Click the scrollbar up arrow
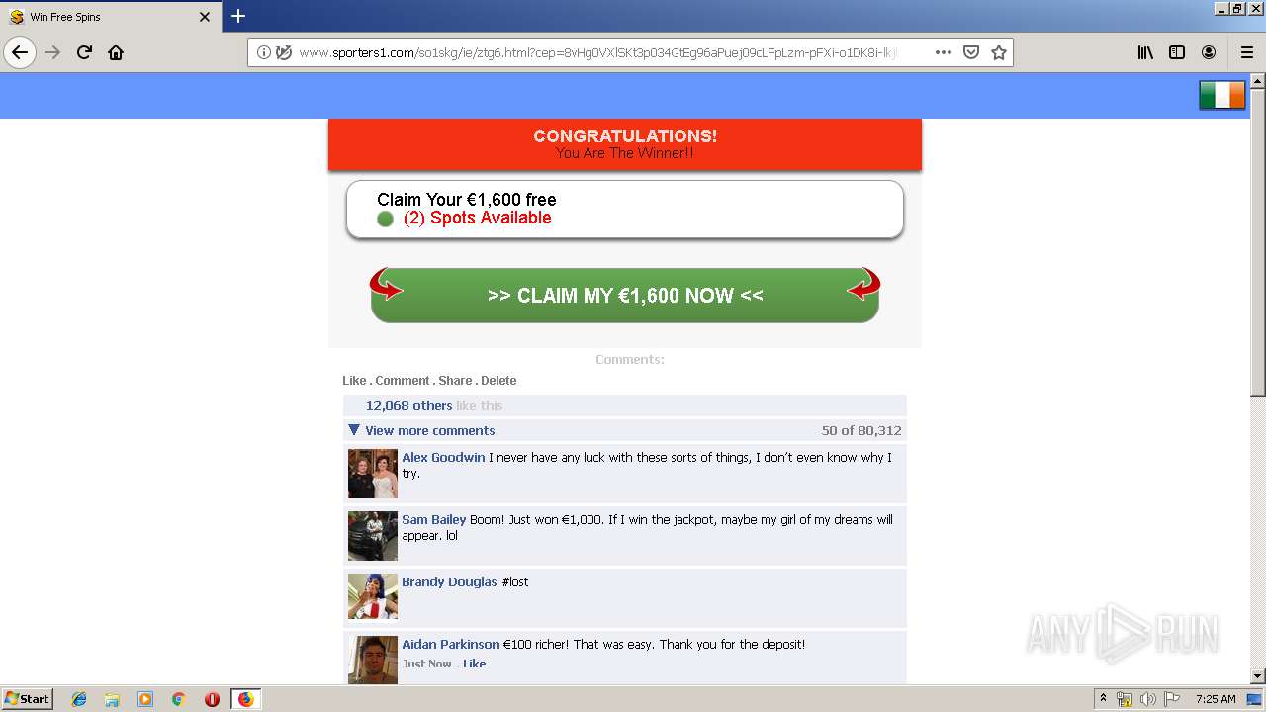Screen dimensions: 1266x712 [1258, 80]
